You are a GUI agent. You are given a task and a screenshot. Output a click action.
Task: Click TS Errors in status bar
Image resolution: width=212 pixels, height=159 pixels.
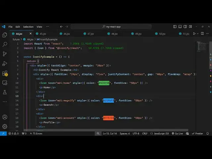(x=36, y=133)
